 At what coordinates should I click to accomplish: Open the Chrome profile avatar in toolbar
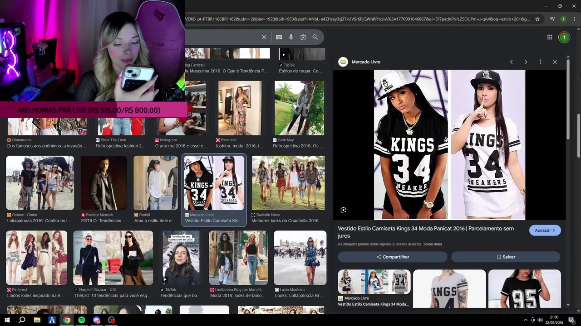pyautogui.click(x=563, y=19)
